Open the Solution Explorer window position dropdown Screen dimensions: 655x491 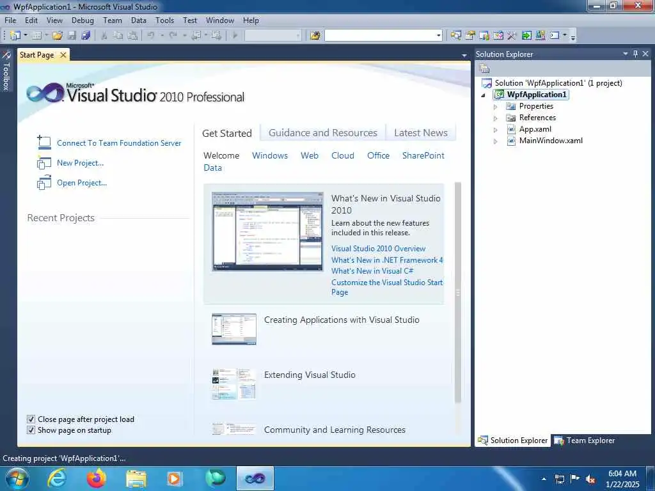click(626, 54)
